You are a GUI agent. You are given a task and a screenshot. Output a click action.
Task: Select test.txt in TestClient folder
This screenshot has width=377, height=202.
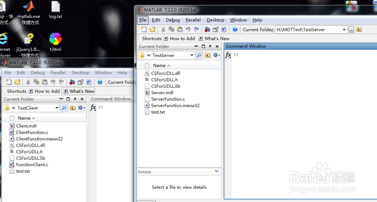click(x=23, y=171)
